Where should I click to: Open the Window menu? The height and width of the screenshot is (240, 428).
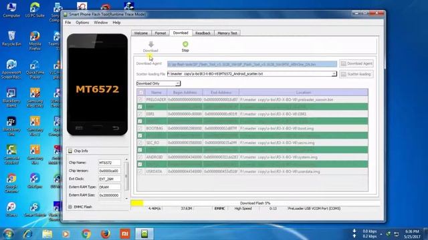point(101,23)
